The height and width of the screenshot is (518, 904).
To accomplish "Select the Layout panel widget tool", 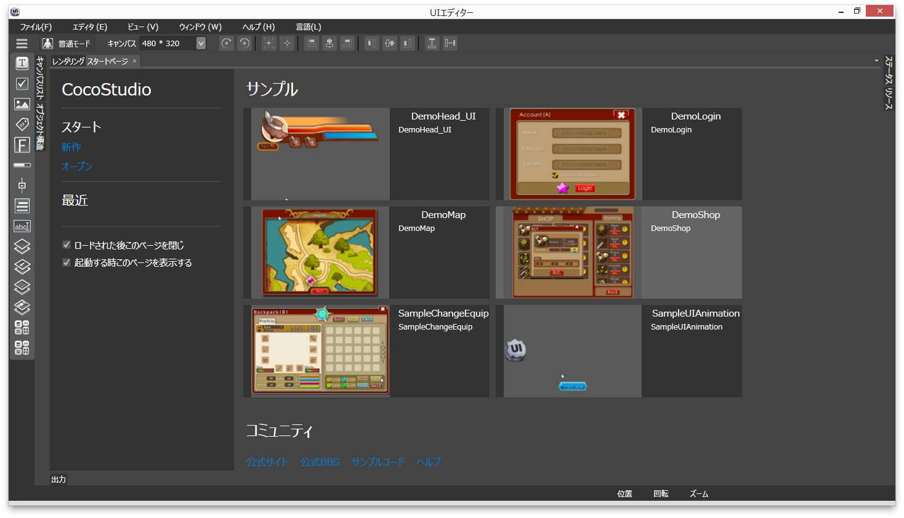I will (22, 246).
